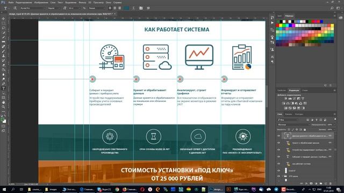Screen dimensions: 344x193
Task: Open the Image menu
Action: point(41,2)
